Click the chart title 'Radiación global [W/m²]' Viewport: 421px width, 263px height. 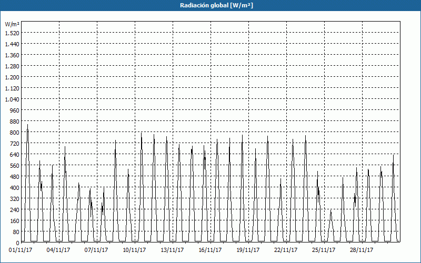coord(216,5)
